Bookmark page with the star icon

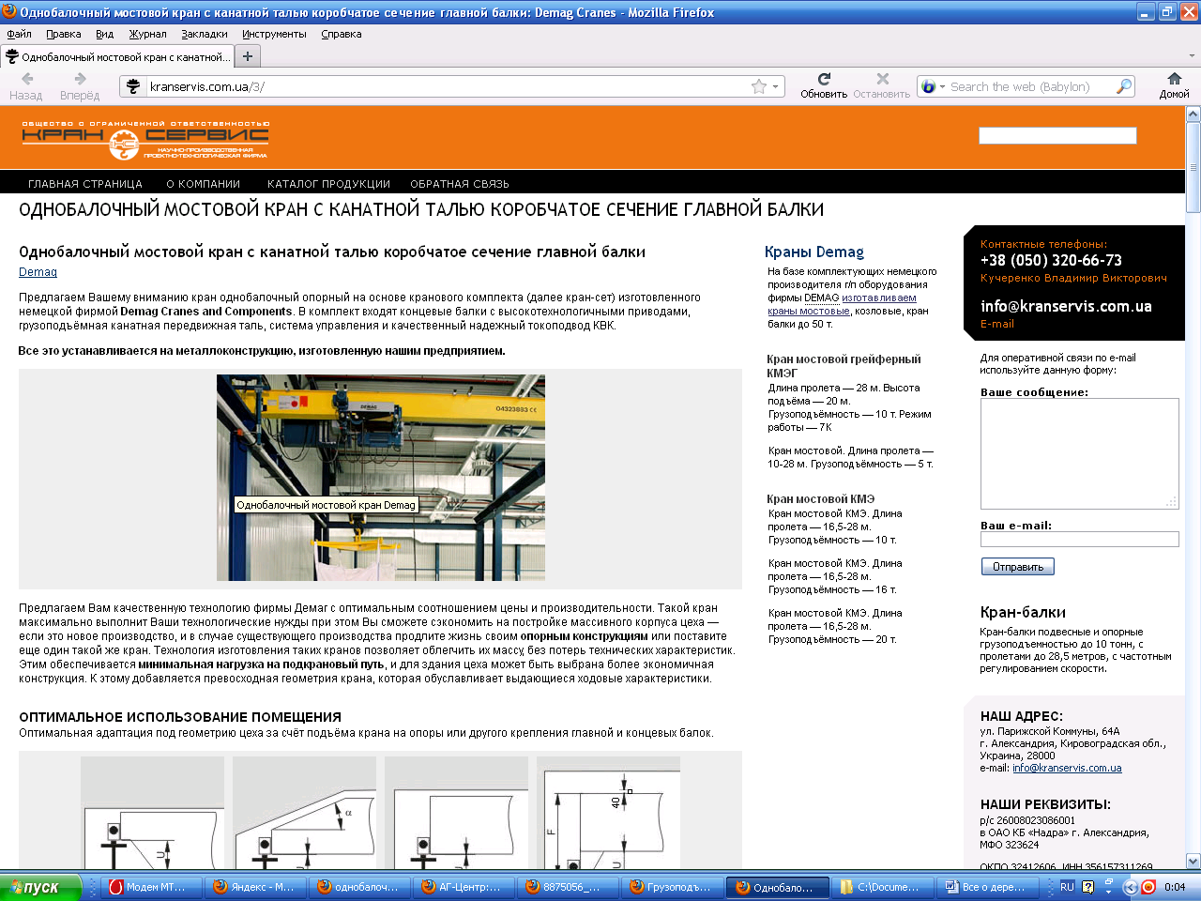tap(758, 86)
